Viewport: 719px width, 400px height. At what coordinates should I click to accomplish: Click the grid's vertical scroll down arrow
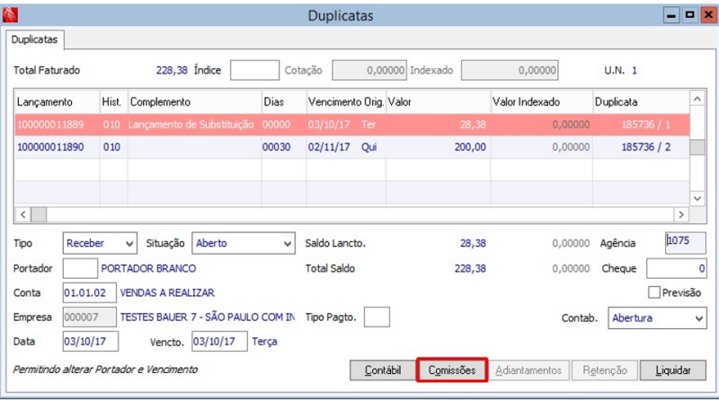point(697,198)
